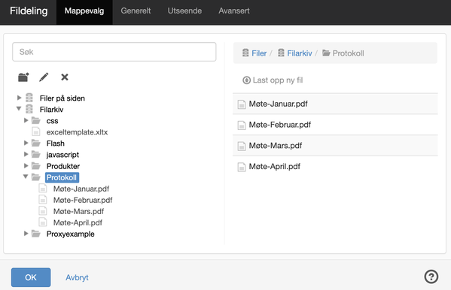Select the Produkter tree label
Screen dimensions: 451x290
pos(63,166)
